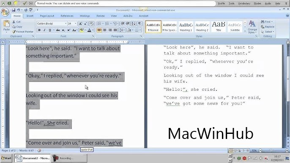Click the Grow Font icon
Viewport: 290px width, 163px height.
point(80,24)
